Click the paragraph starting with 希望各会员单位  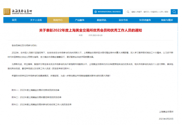click(61, 76)
